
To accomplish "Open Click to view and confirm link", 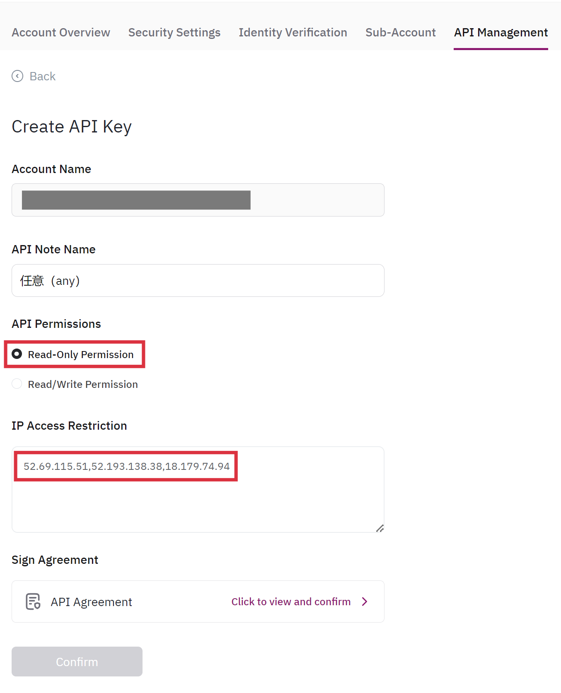I will point(291,602).
